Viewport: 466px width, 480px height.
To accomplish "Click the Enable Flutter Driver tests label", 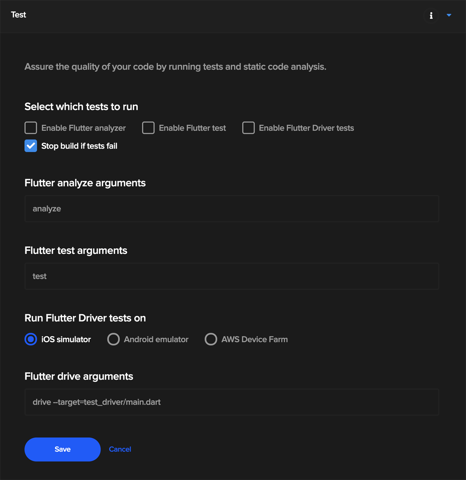I will [306, 128].
